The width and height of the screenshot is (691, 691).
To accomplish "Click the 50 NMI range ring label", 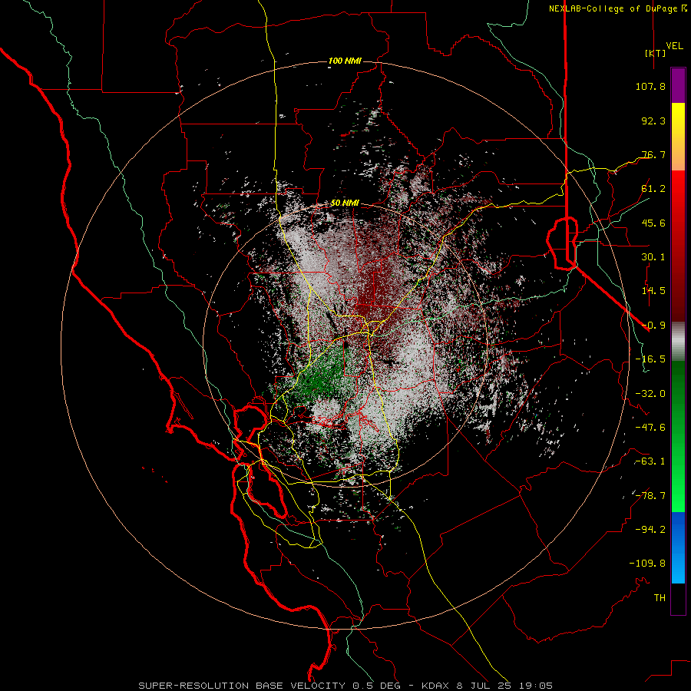I will click(x=345, y=203).
